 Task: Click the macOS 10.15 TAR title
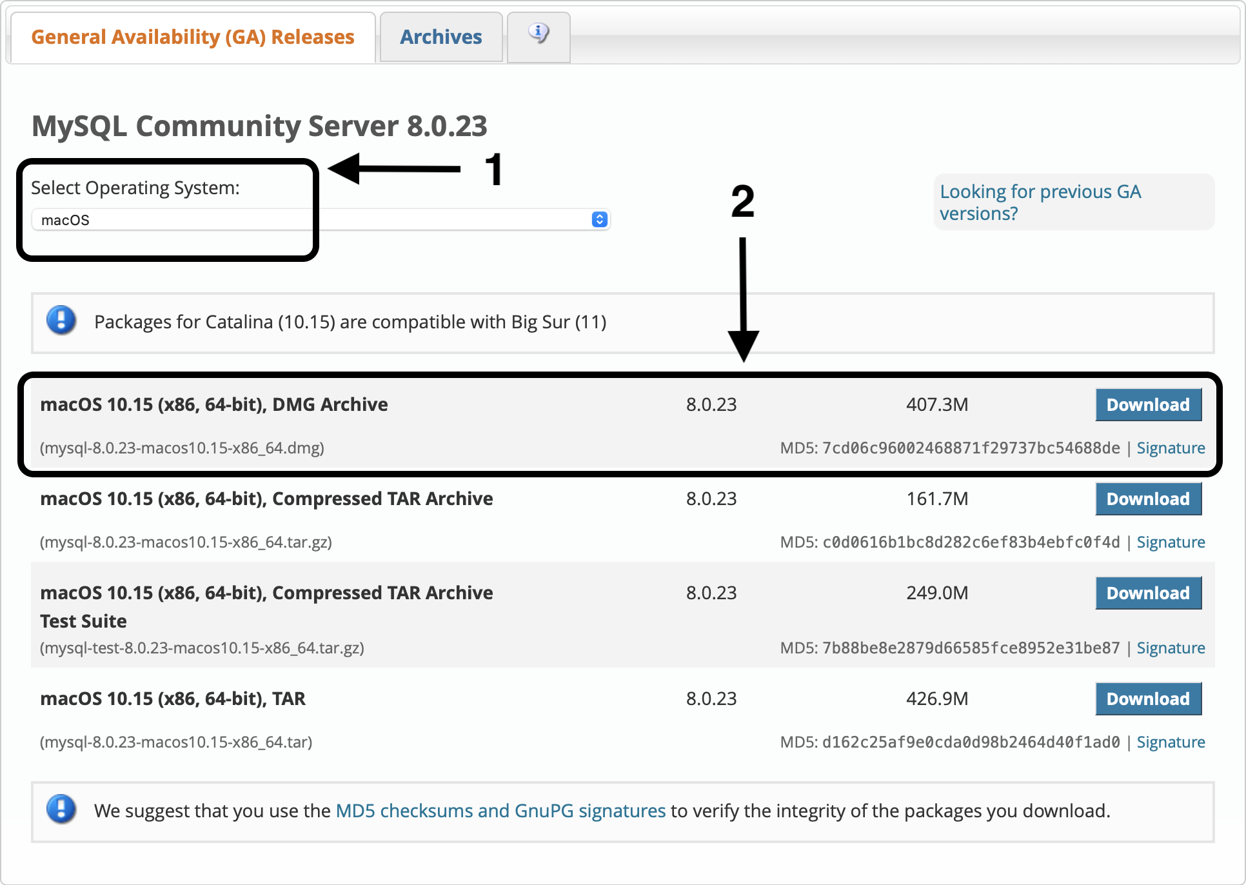tap(173, 699)
